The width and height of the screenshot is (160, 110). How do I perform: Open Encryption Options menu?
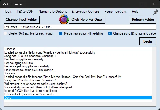click(86, 12)
